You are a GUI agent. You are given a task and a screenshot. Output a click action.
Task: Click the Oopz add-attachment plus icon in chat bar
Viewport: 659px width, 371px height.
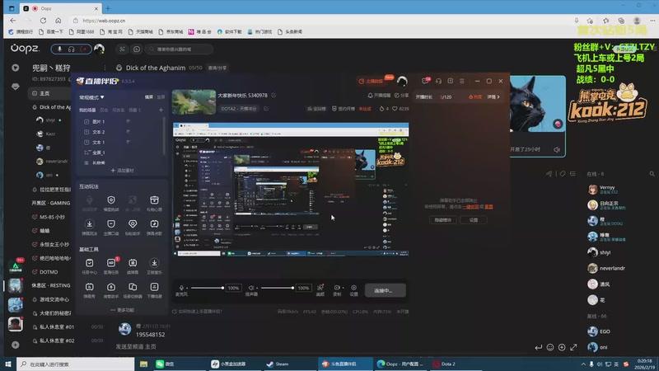pyautogui.click(x=562, y=347)
